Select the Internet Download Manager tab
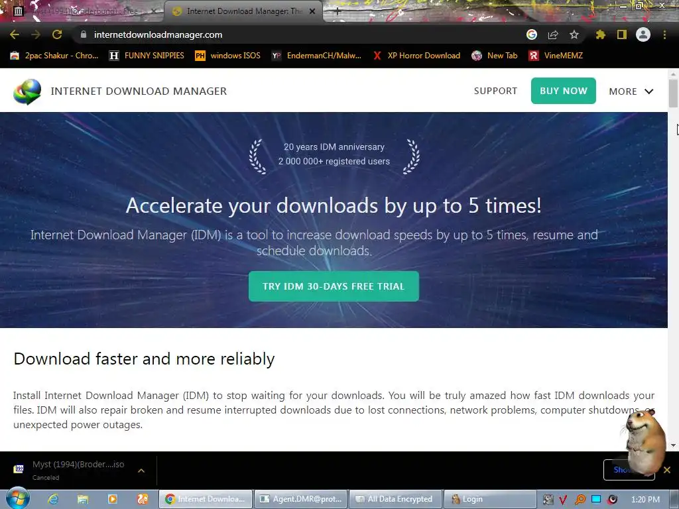679x509 pixels. 243,11
